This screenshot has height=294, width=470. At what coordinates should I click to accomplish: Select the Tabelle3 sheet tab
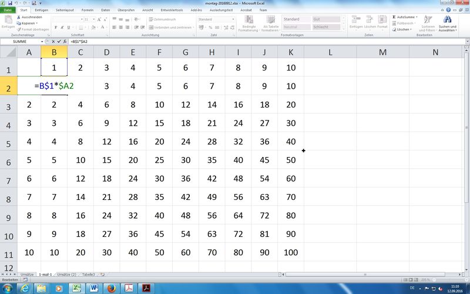pos(89,275)
